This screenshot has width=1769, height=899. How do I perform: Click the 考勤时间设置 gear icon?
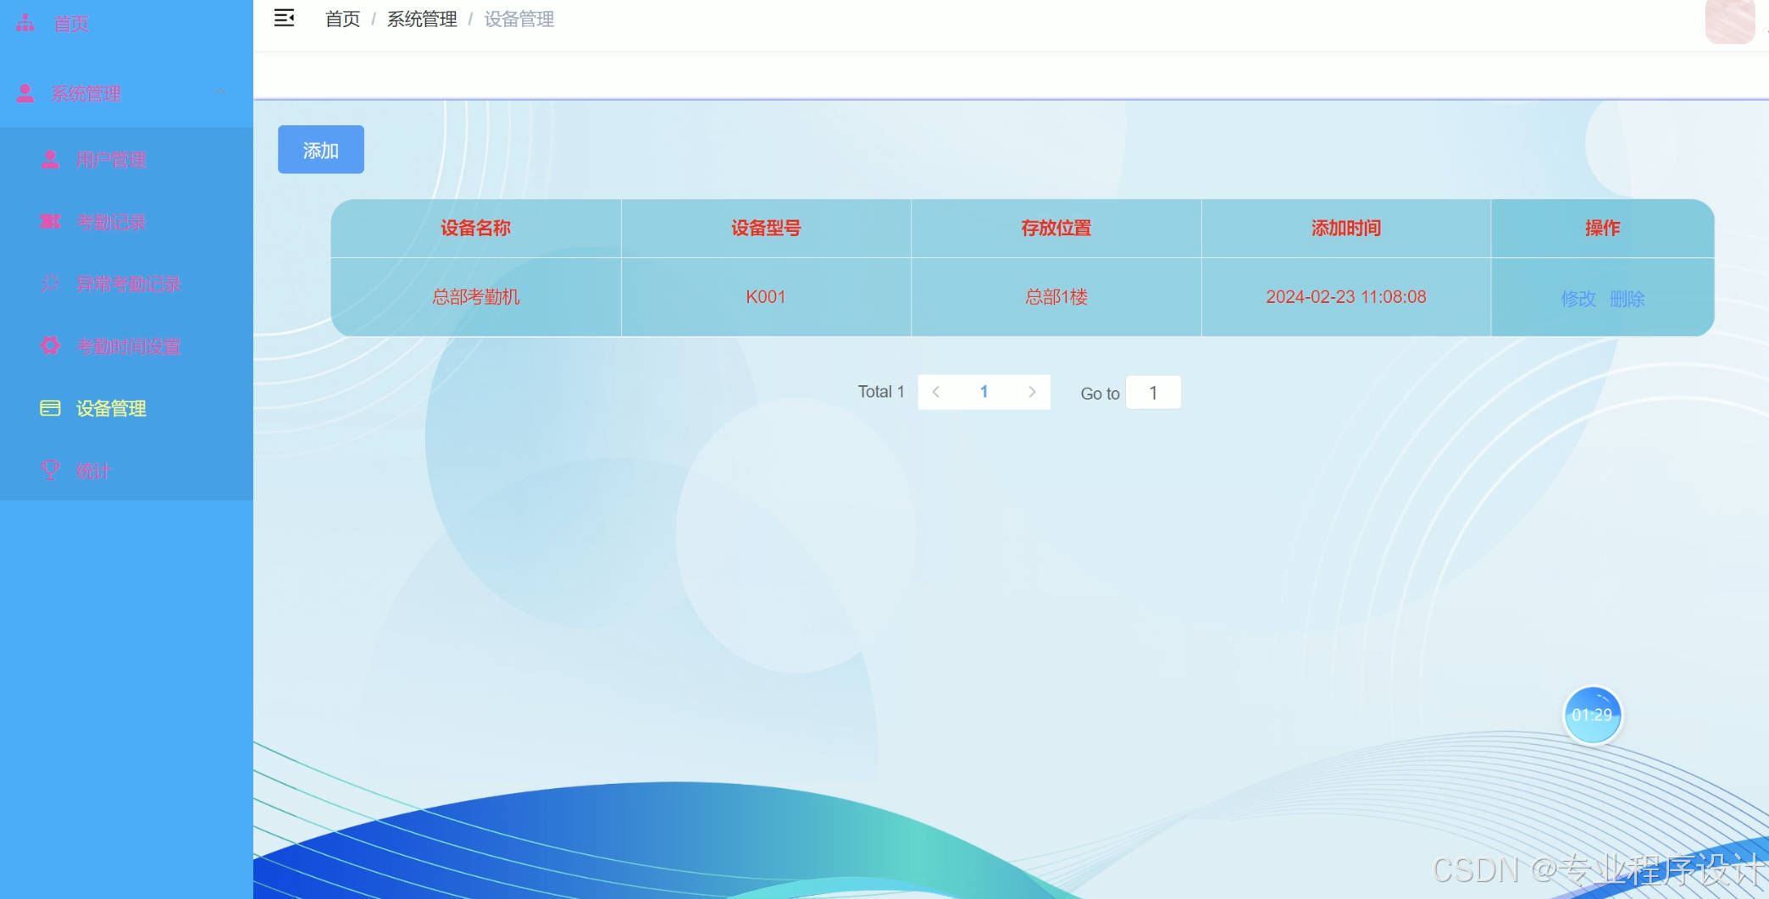pyautogui.click(x=50, y=345)
